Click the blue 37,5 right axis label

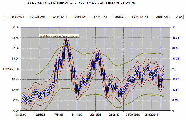(175, 48)
